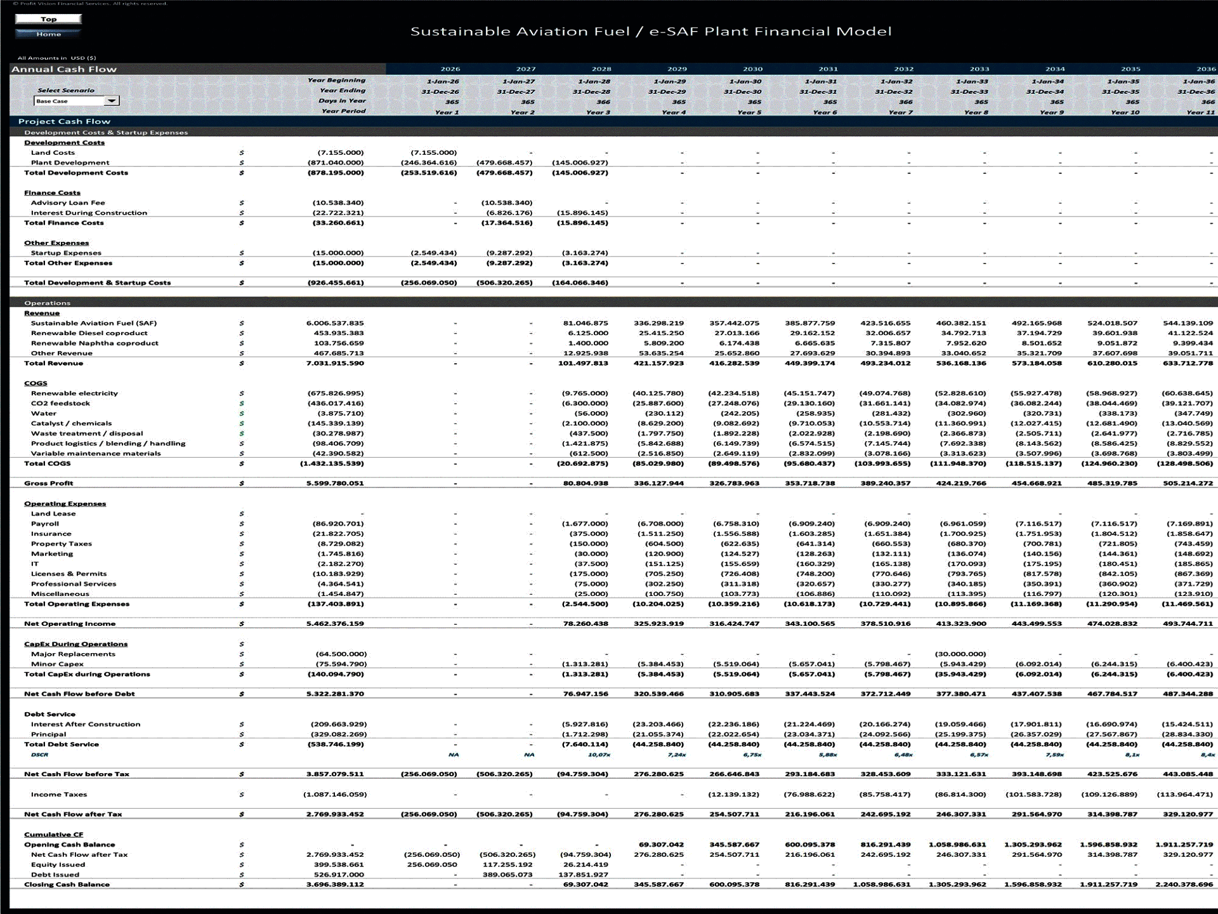Click Total Development & Startup Costs label

(x=97, y=283)
